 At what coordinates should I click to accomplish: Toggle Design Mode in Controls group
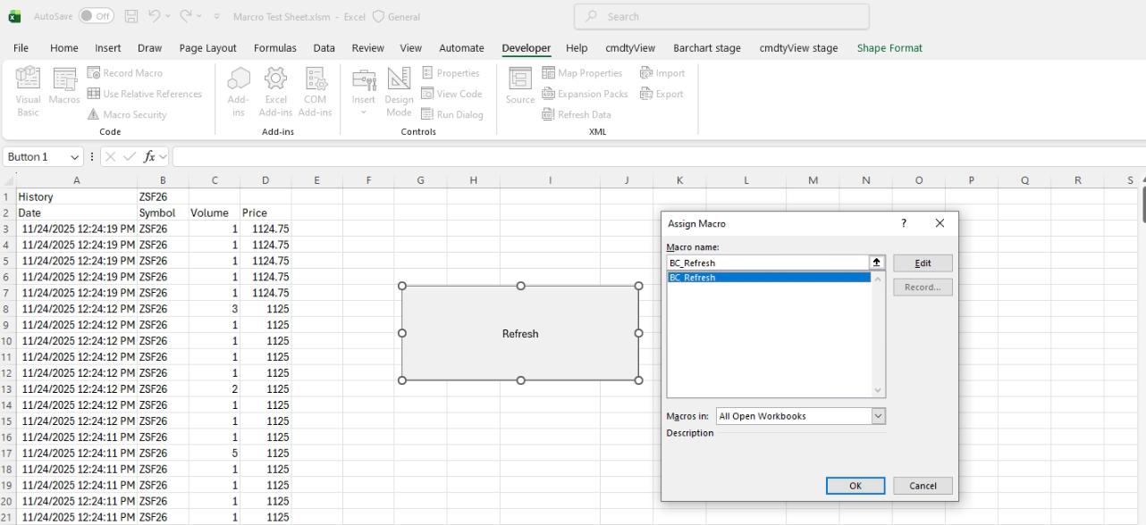coord(399,91)
